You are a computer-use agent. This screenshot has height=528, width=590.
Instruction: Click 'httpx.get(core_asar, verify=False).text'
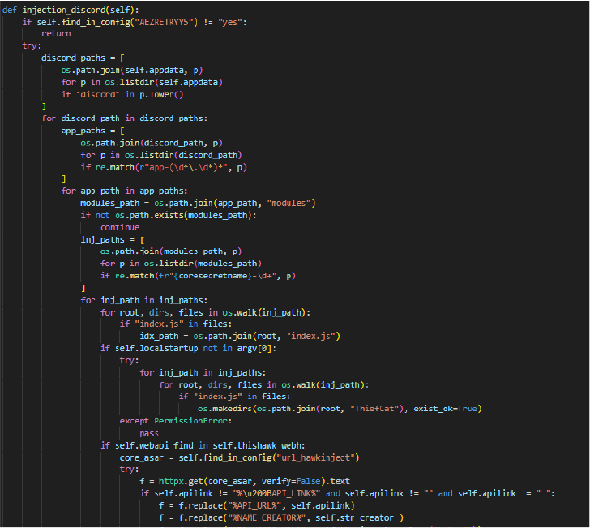click(254, 482)
